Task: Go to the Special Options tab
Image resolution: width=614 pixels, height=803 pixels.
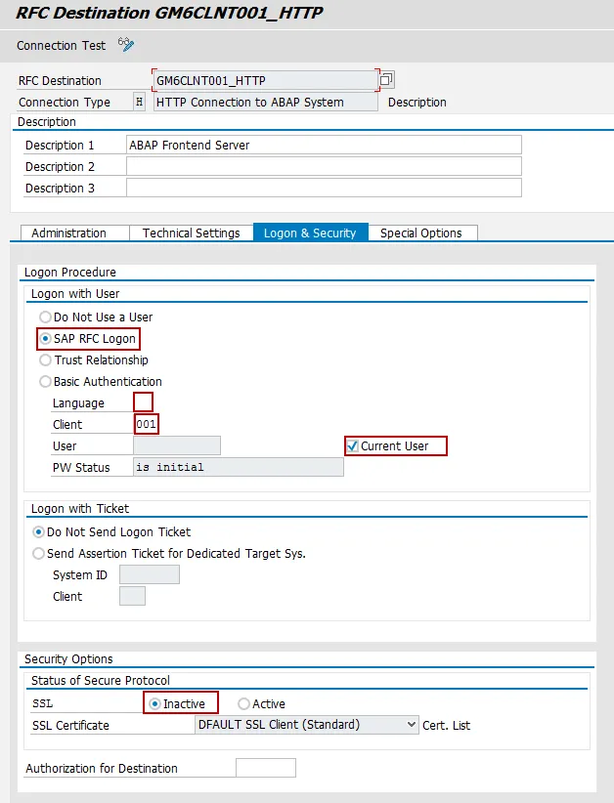Action: (x=420, y=233)
